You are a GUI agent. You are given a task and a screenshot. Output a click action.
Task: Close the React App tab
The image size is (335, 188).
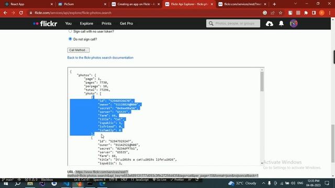point(52,4)
